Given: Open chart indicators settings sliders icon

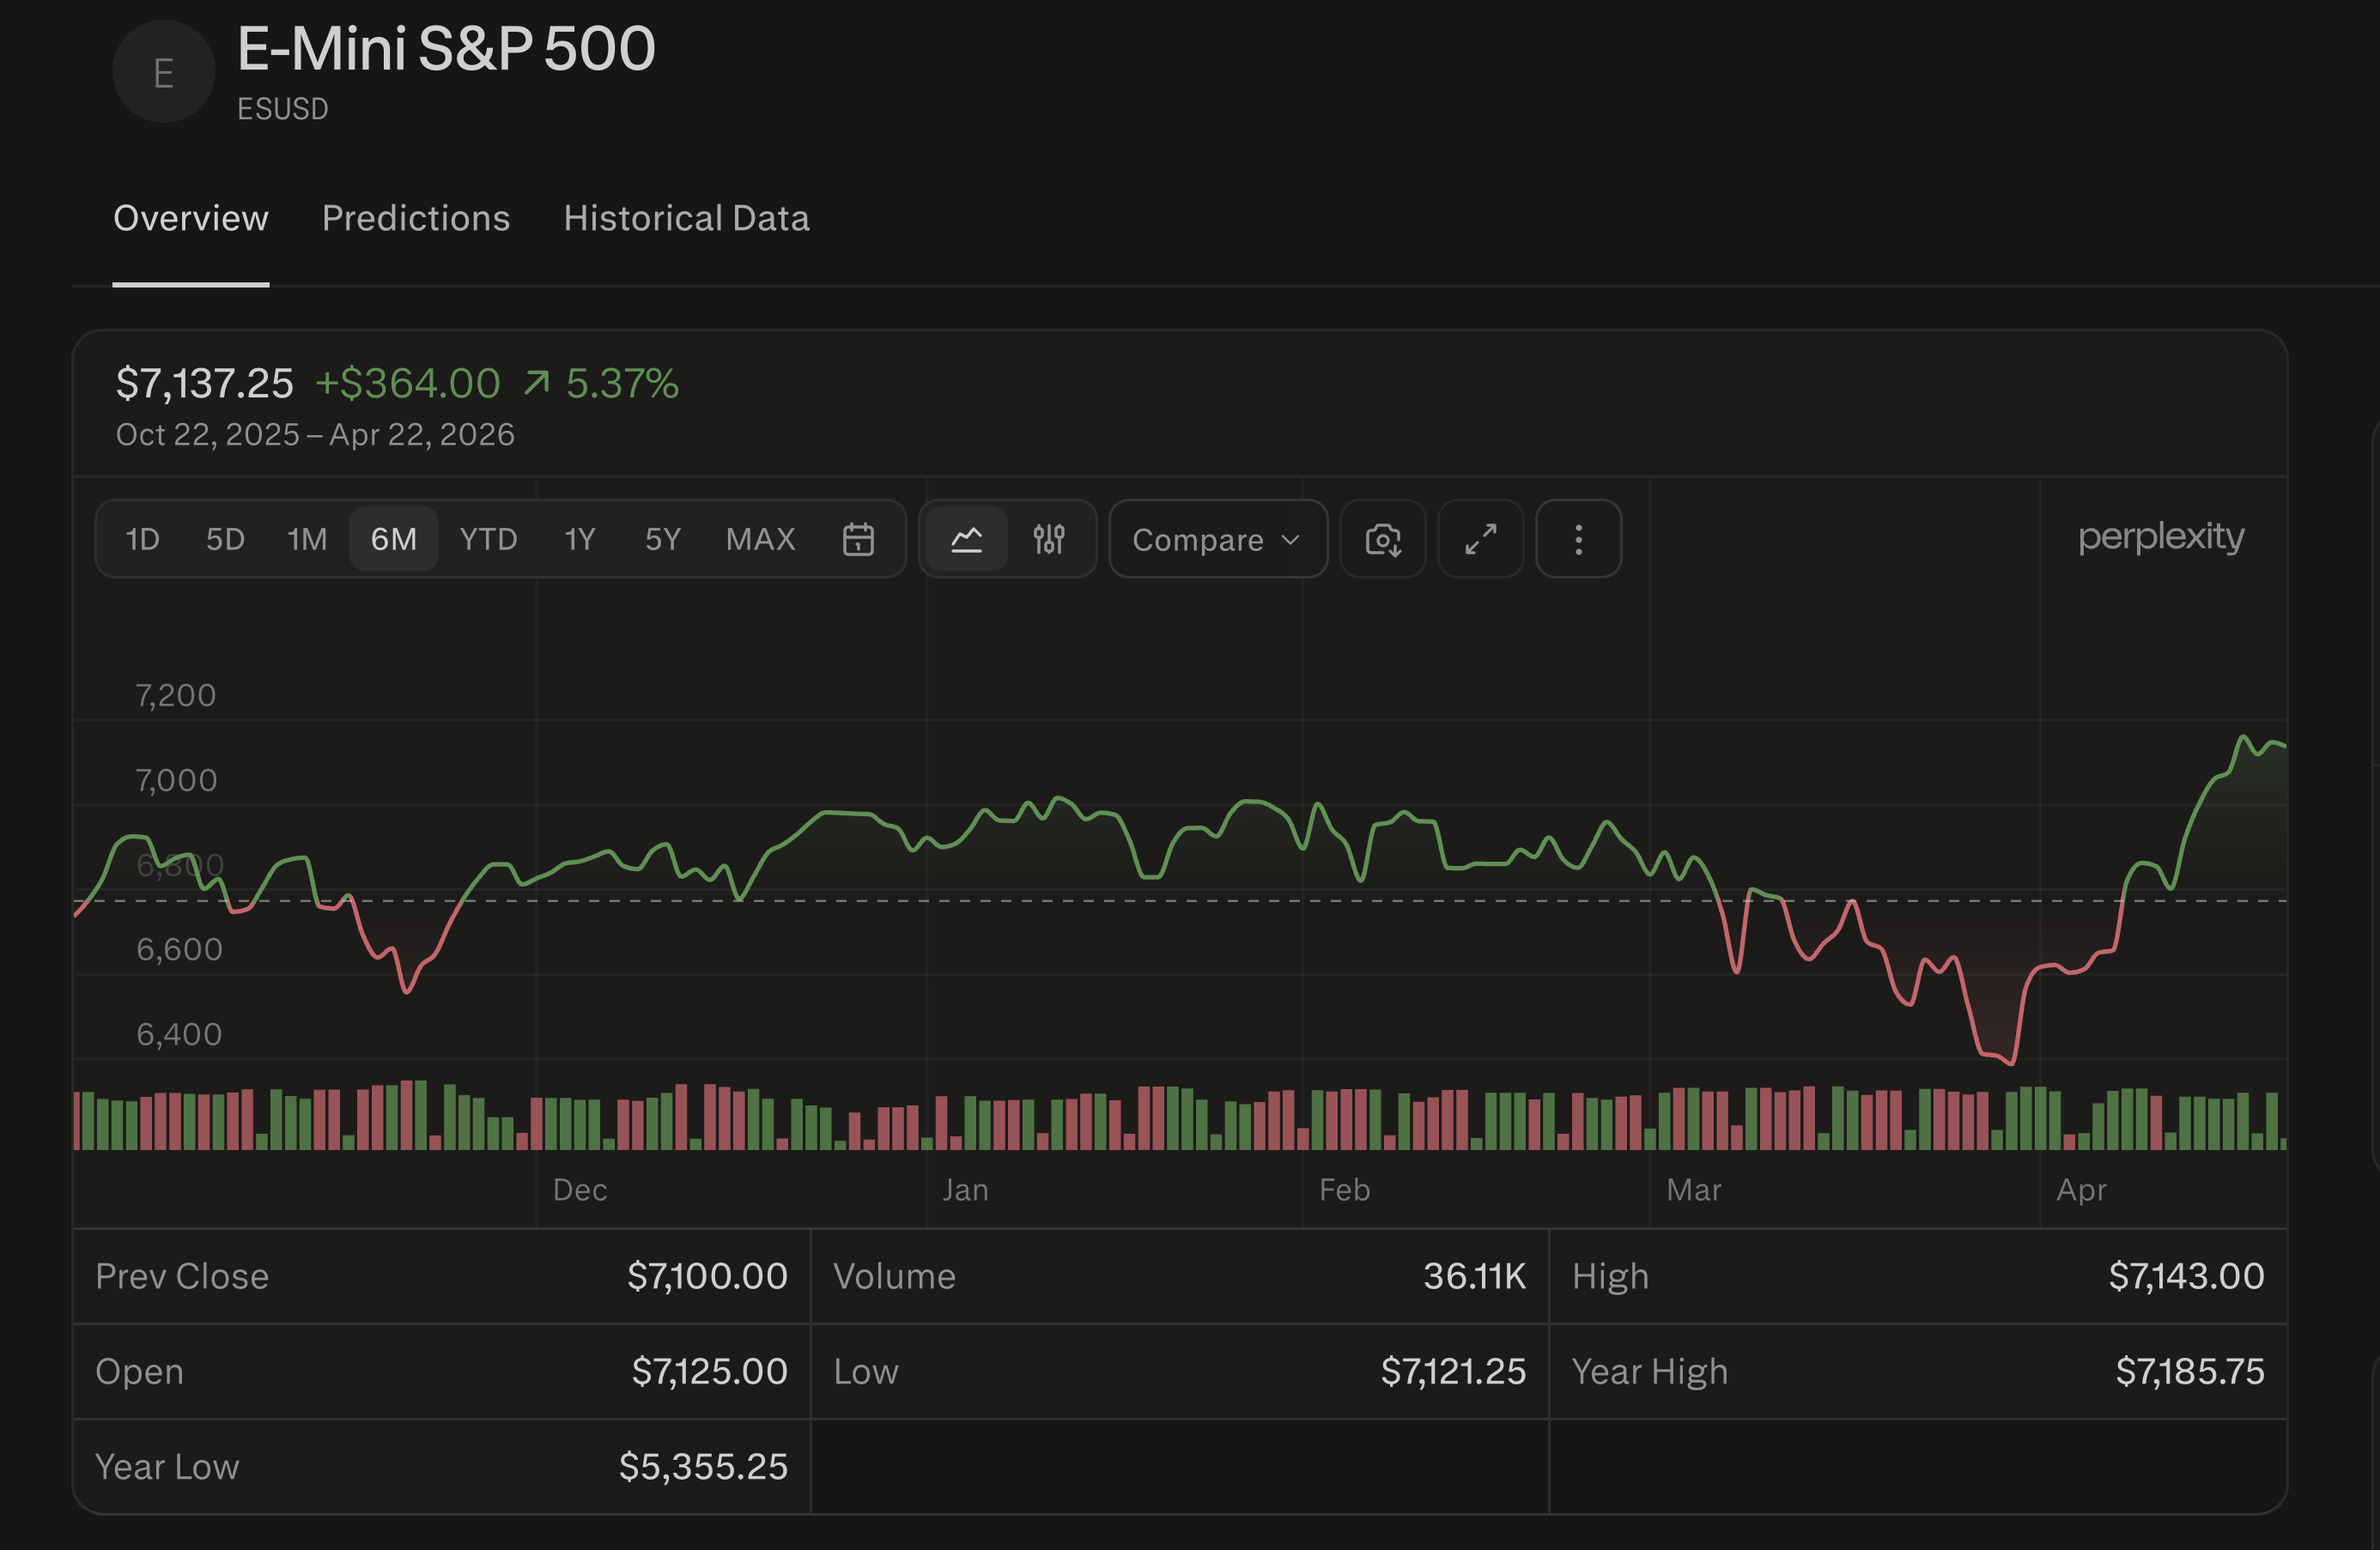Looking at the screenshot, I should coord(1049,540).
